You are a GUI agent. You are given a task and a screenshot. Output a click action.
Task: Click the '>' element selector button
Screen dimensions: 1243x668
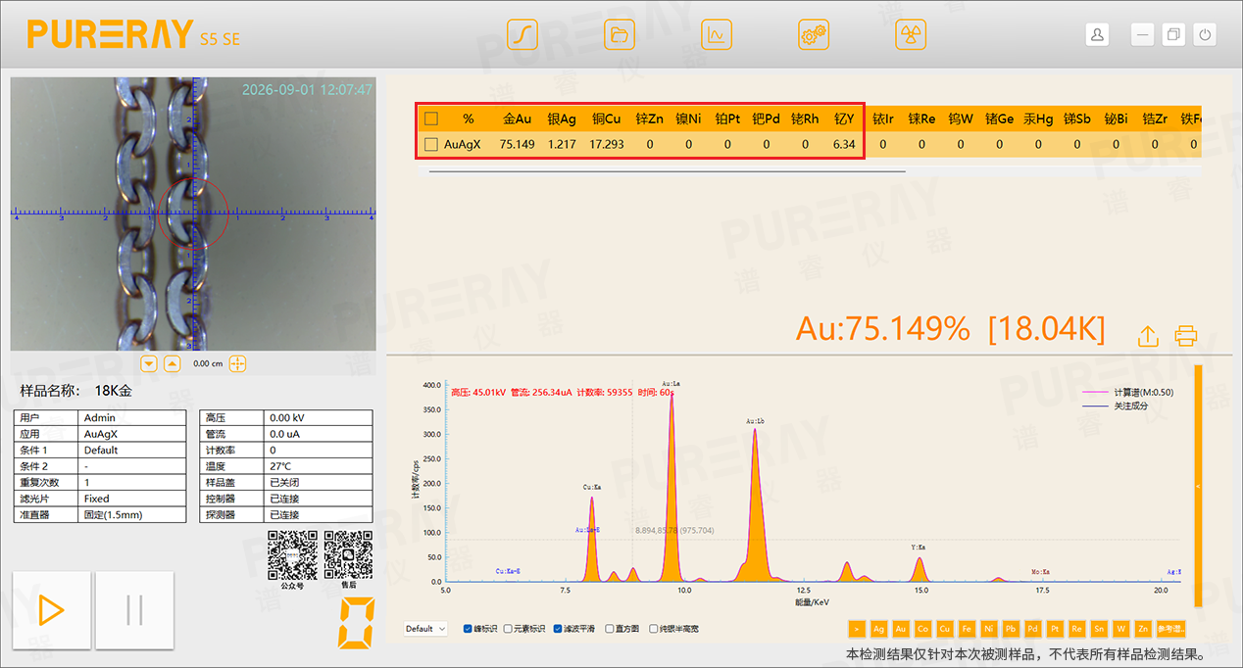point(857,629)
